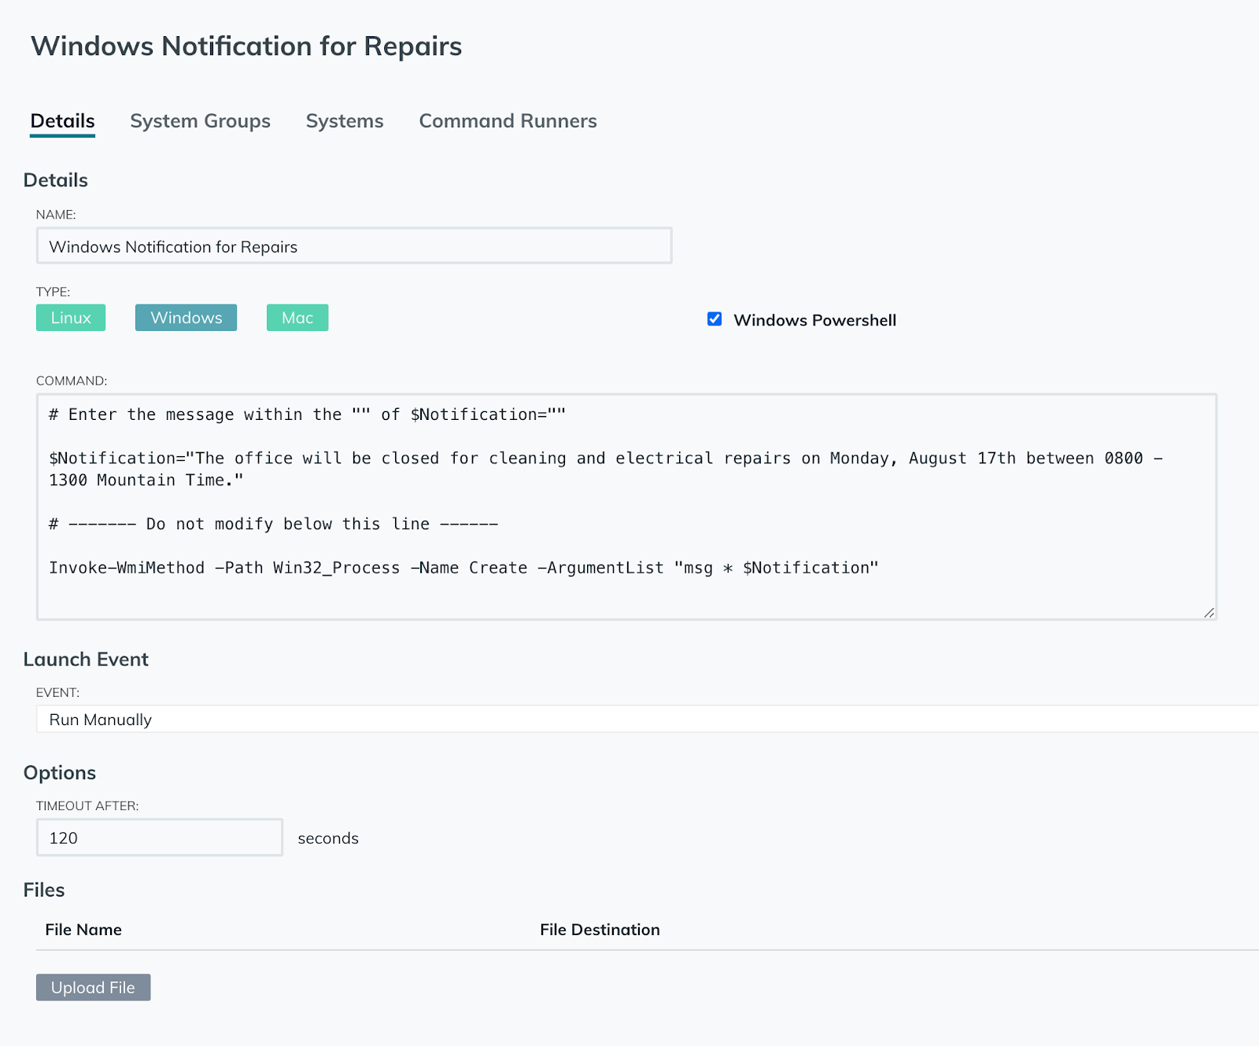Click the File Destination column header
This screenshot has height=1046, width=1259.
tap(600, 930)
